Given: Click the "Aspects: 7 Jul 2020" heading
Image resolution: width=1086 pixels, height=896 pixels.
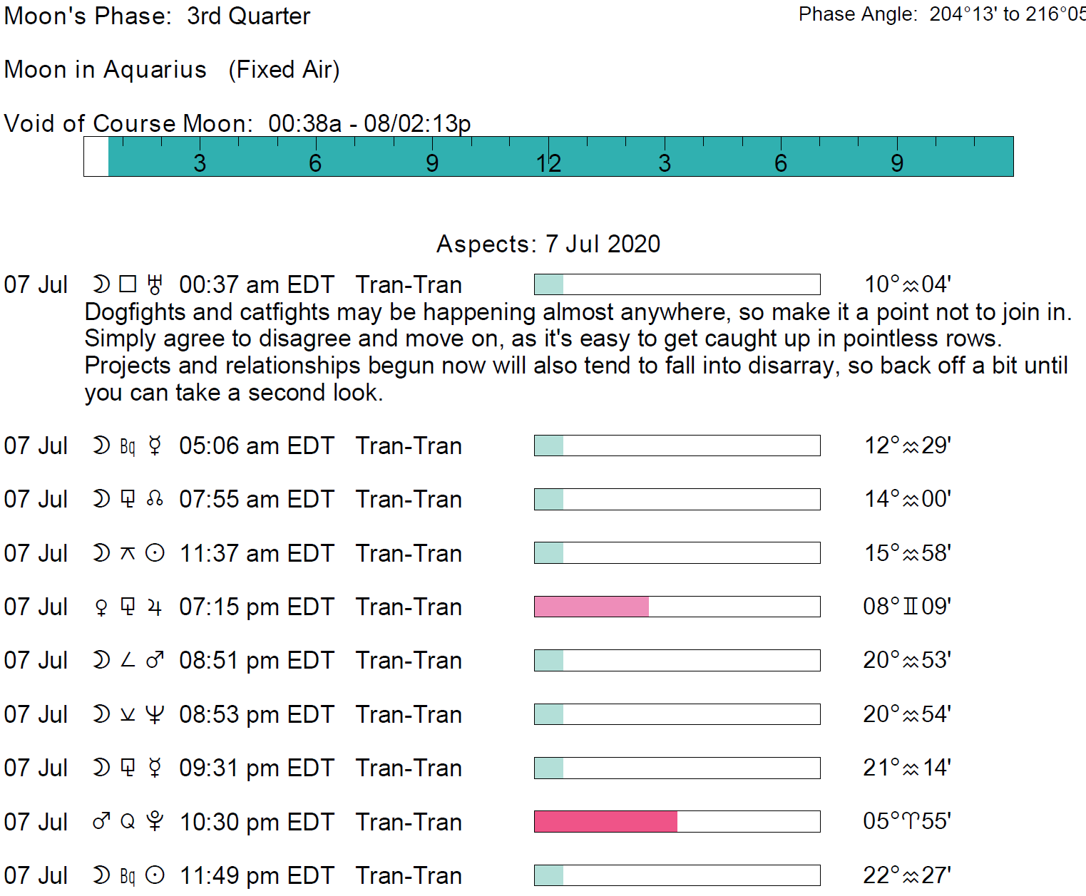Looking at the screenshot, I should 548,244.
